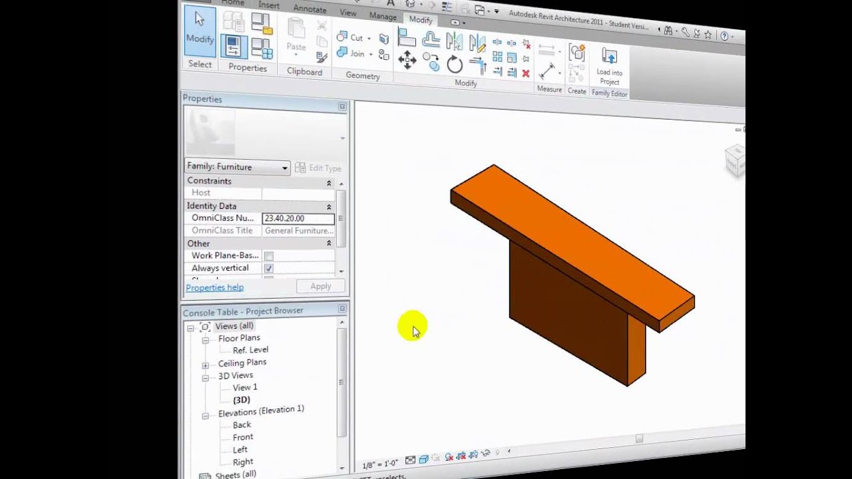This screenshot has width=852, height=479.
Task: Select the Back elevation
Action: click(242, 424)
